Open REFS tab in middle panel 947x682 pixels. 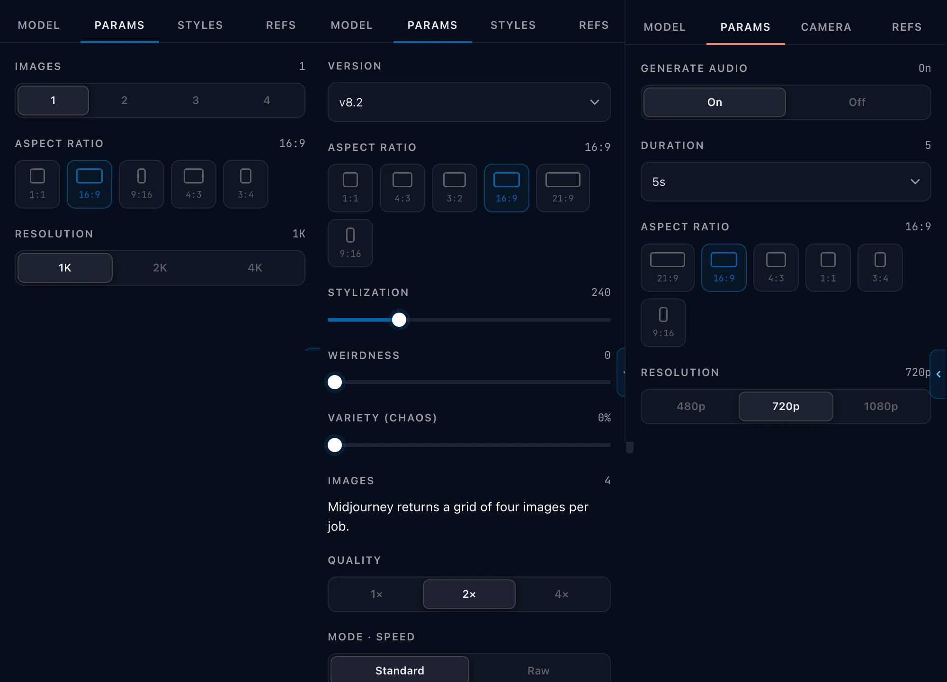click(x=594, y=25)
